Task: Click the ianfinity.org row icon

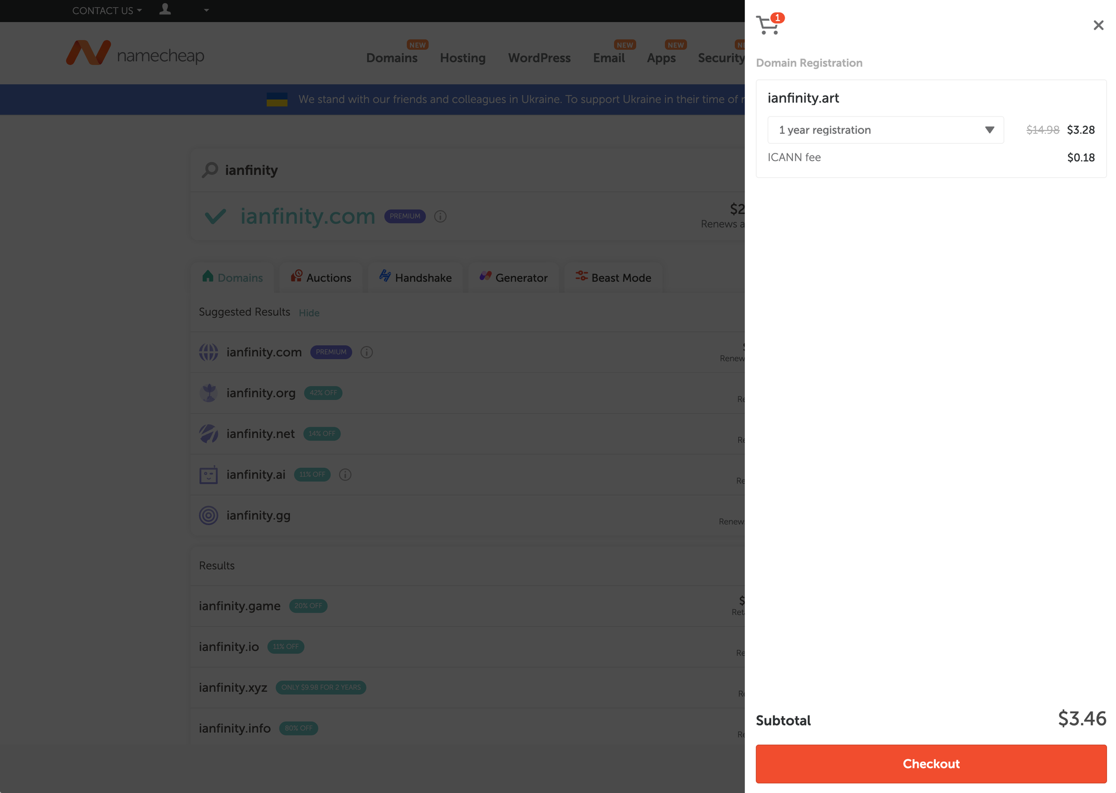Action: (x=209, y=393)
